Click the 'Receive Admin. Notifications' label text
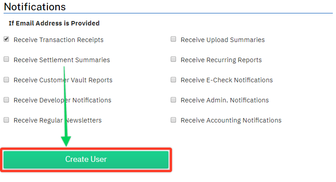Viewport: 336px width, 182px height. point(225,100)
